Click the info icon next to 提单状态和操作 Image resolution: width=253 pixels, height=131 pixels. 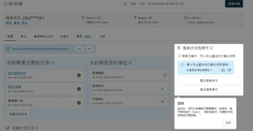click(x=211, y=48)
